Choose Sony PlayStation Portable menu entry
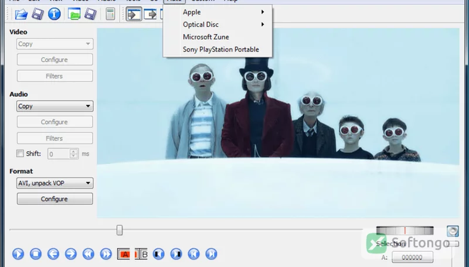This screenshot has height=267, width=469. pyautogui.click(x=217, y=50)
